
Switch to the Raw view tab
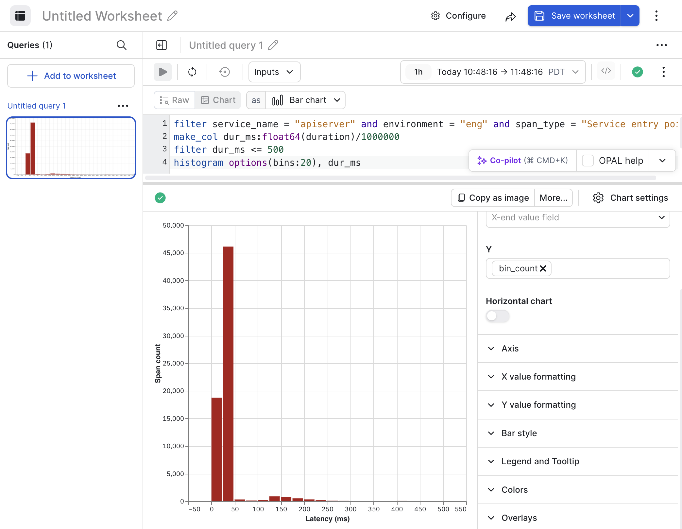click(x=175, y=100)
